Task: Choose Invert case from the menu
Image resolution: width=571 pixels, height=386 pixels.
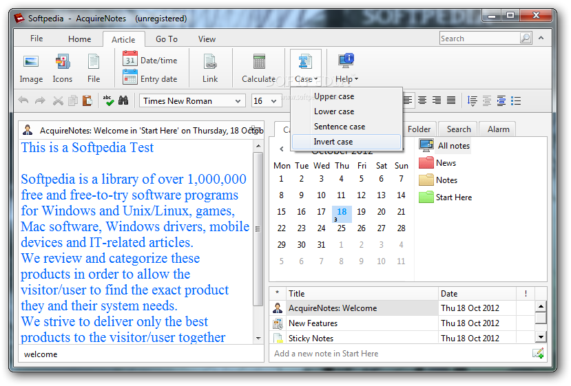Action: click(x=346, y=142)
